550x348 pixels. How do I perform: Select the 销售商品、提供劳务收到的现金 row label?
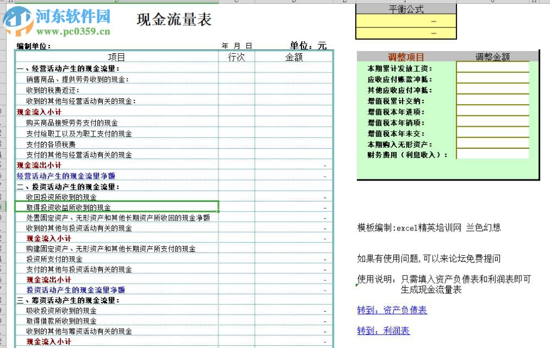[77, 80]
